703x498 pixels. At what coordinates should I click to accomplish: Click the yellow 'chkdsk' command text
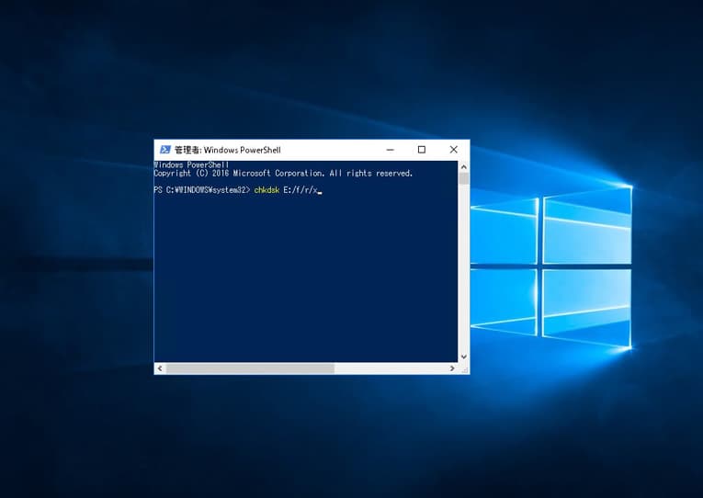[x=266, y=190]
